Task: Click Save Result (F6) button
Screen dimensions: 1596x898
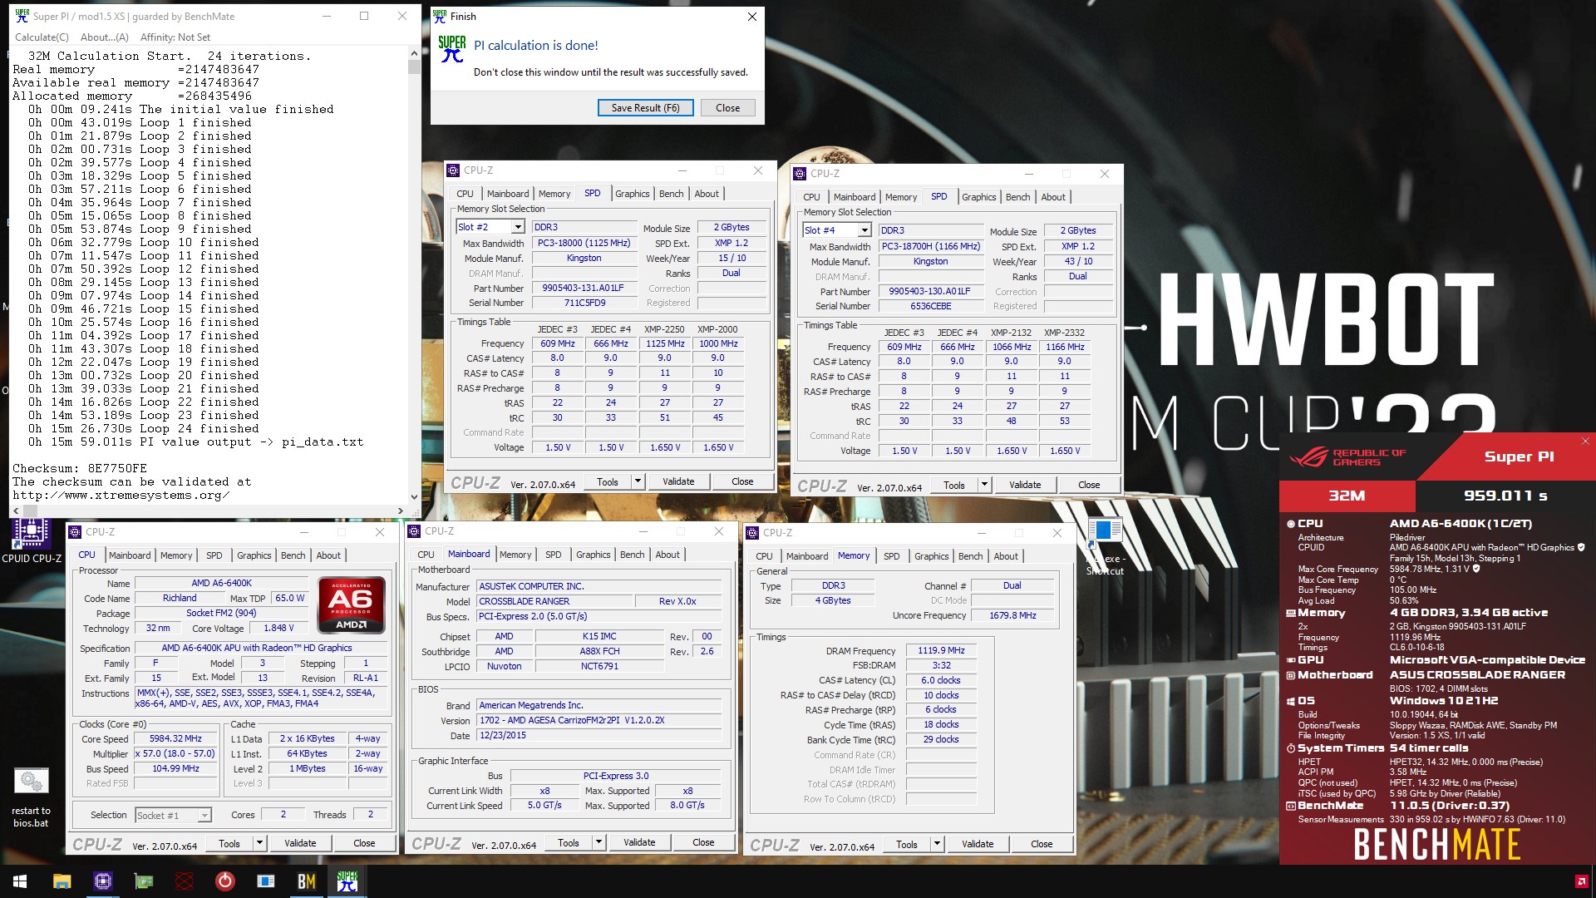Action: [645, 108]
